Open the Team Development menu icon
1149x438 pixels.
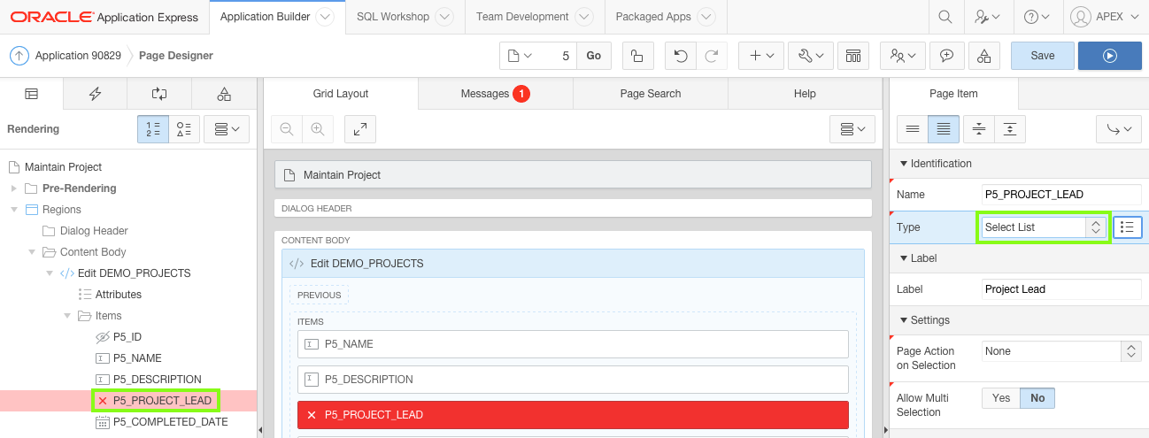tap(903, 56)
